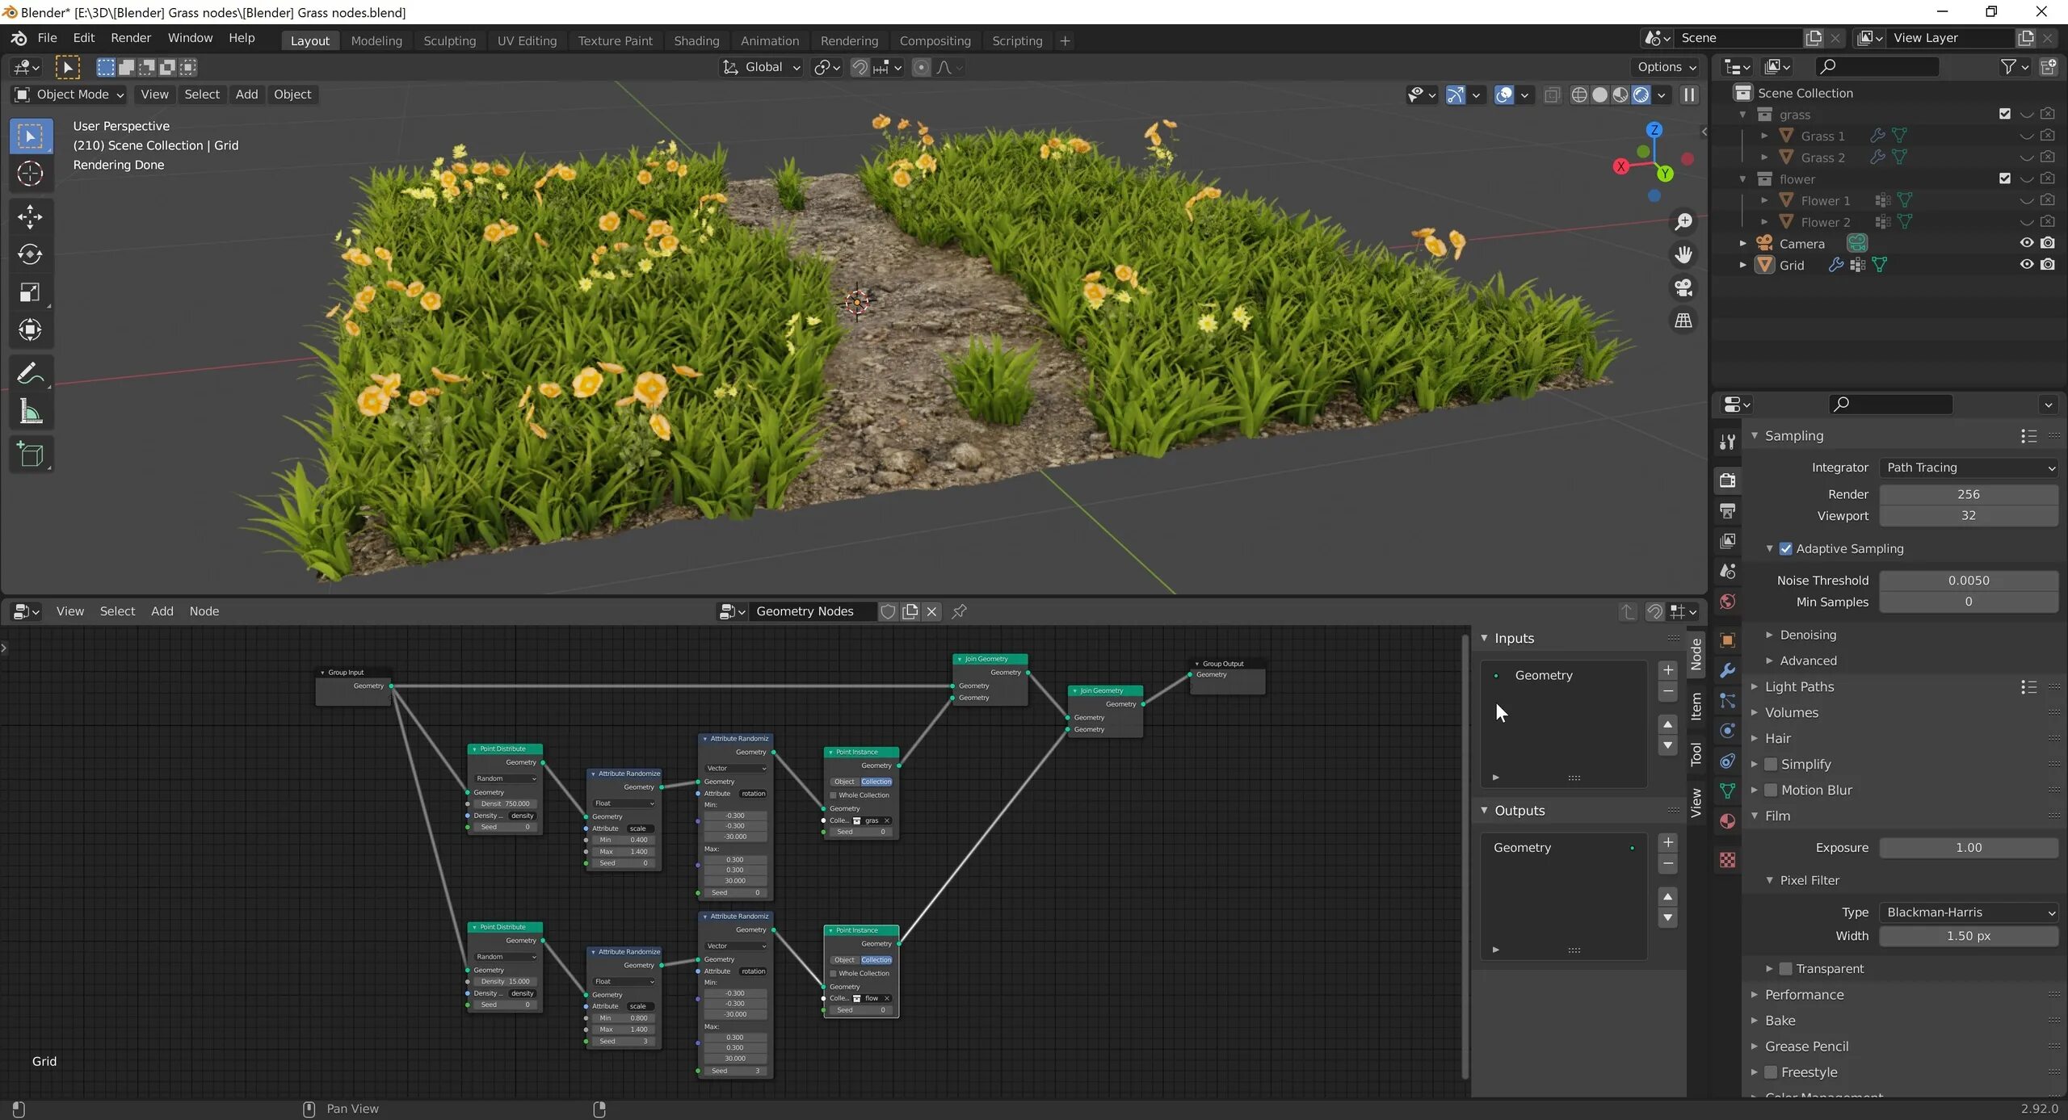
Task: Select the Scale tool
Action: pos(30,292)
